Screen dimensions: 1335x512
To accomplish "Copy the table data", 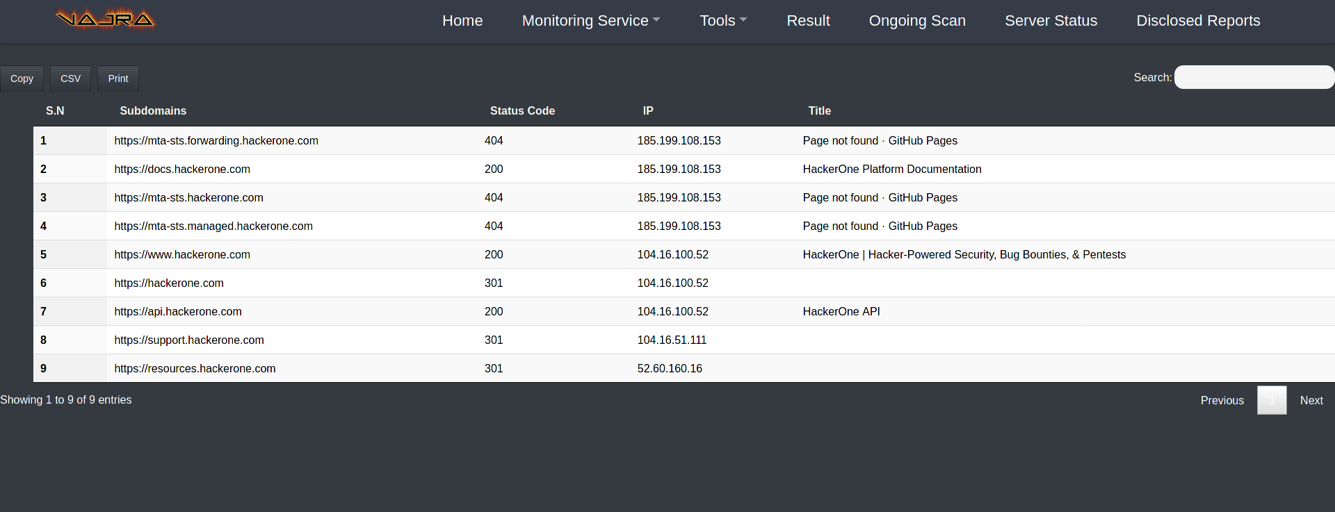I will [22, 79].
